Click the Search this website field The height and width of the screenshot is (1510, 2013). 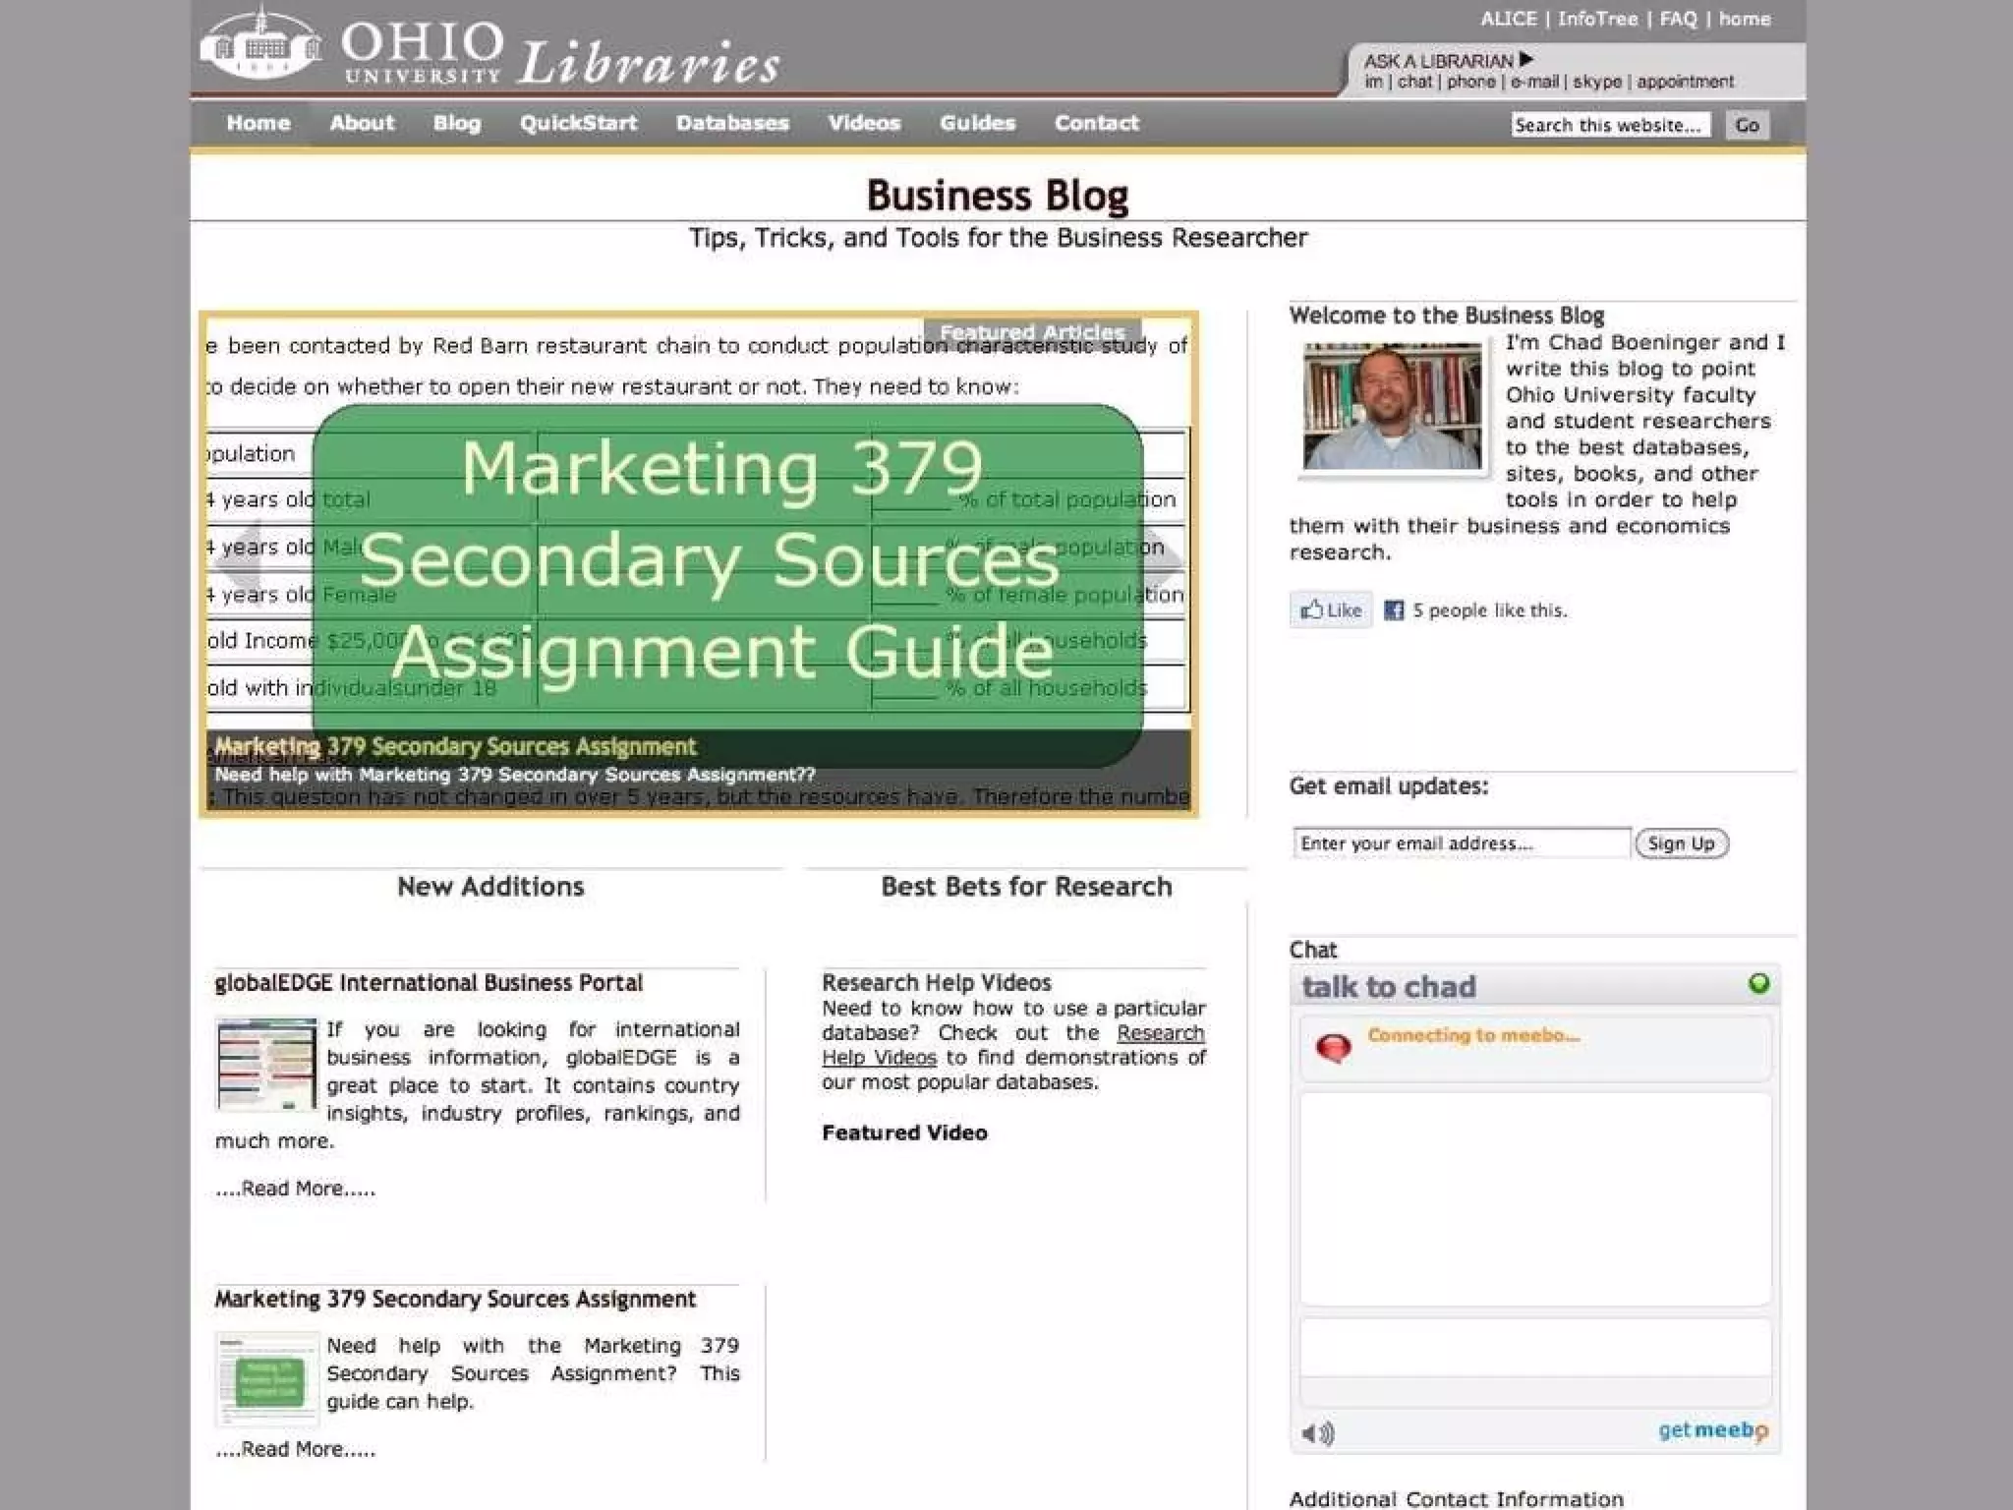click(x=1610, y=125)
